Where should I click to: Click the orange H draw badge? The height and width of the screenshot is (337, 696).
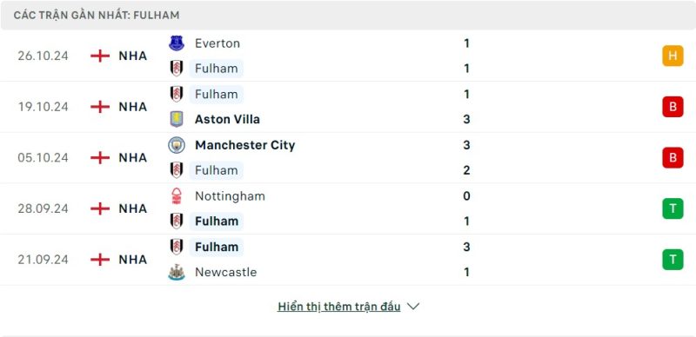coord(673,56)
